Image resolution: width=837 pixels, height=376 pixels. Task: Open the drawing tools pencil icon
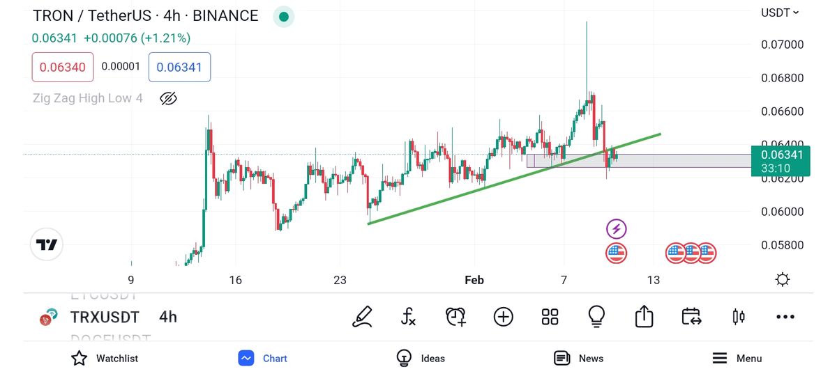(362, 317)
